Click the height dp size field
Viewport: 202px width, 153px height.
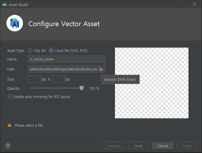point(58,79)
